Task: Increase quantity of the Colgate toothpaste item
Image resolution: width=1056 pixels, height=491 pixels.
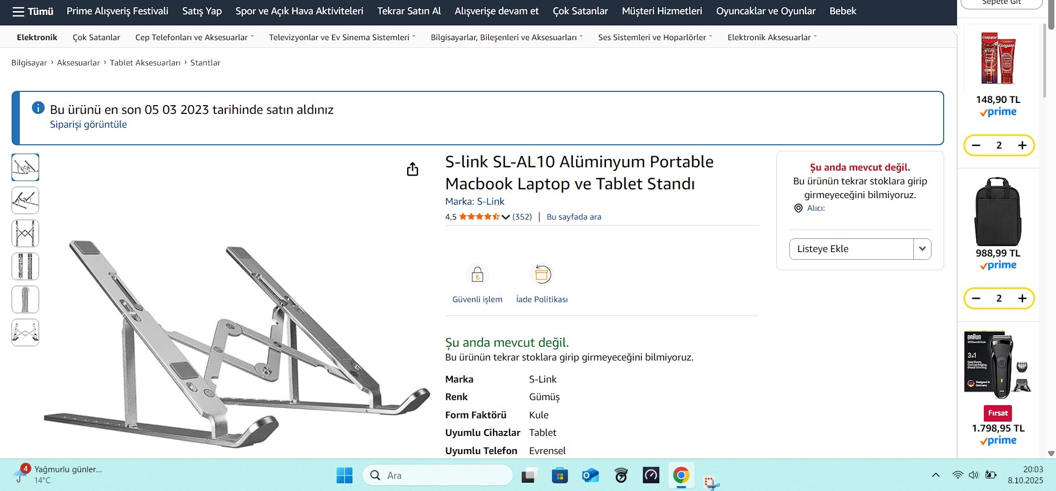Action: pyautogui.click(x=1022, y=145)
